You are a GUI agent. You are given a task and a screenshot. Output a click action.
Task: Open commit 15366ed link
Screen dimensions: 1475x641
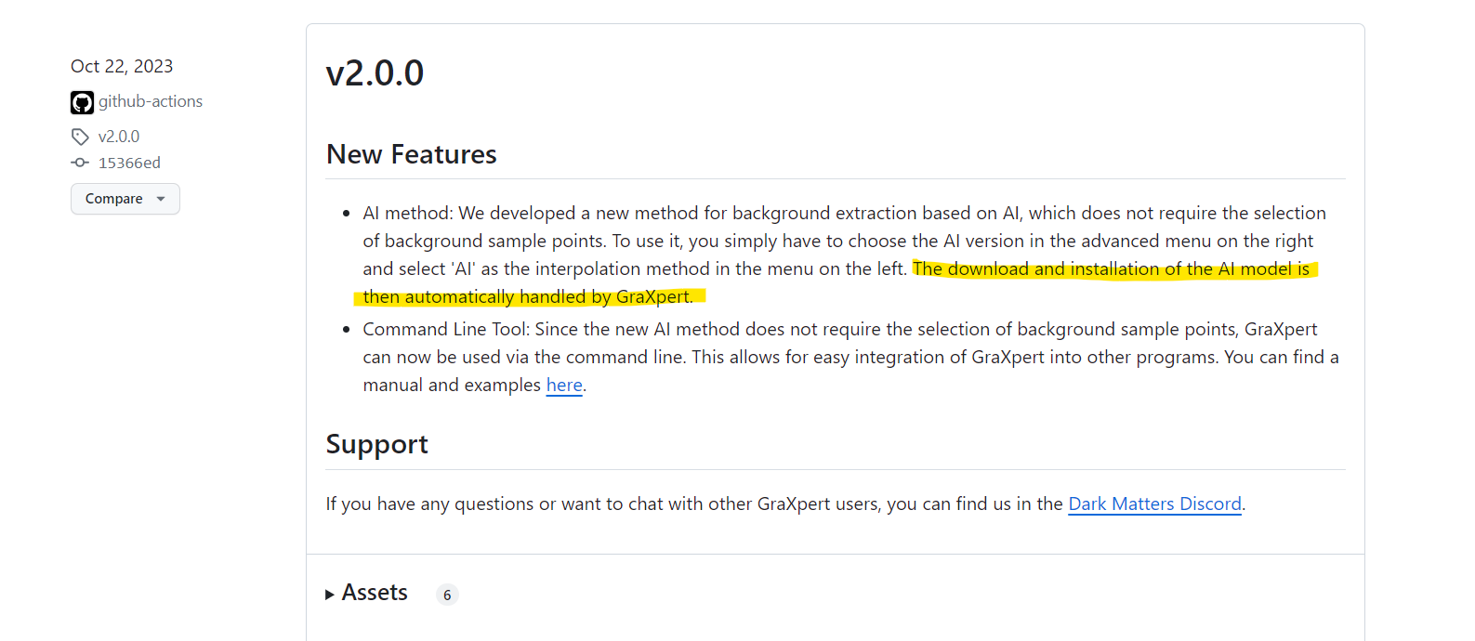129,163
